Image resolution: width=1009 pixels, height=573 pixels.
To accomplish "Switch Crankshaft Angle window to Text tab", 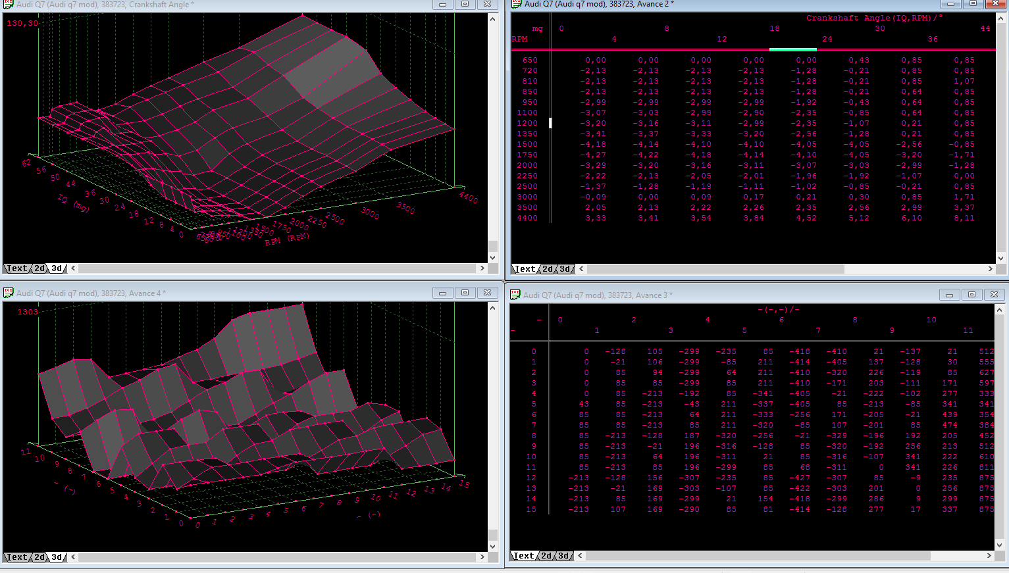I will pos(16,268).
